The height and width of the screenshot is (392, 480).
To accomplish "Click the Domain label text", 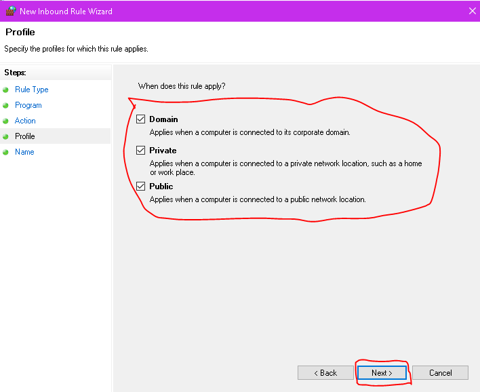I will coord(163,119).
